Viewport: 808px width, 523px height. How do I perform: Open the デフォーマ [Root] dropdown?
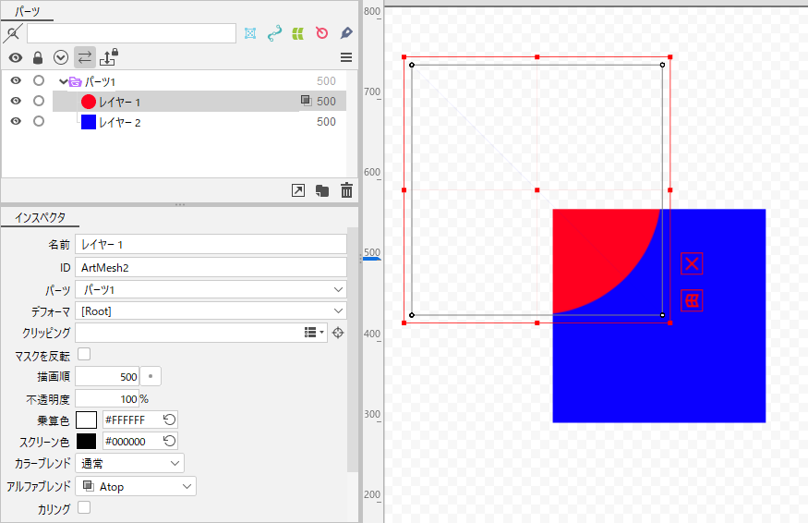pyautogui.click(x=211, y=311)
